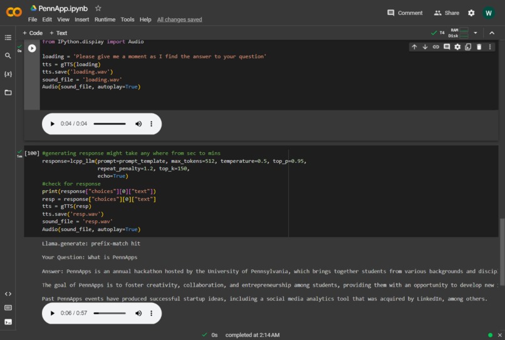This screenshot has height=340, width=505.
Task: Click the green connection status dot
Action: click(x=490, y=335)
